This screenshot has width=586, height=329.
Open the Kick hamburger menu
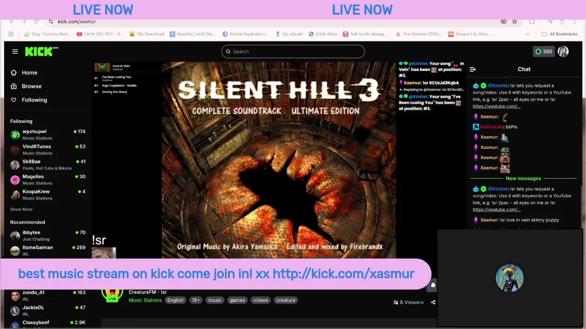[15, 52]
